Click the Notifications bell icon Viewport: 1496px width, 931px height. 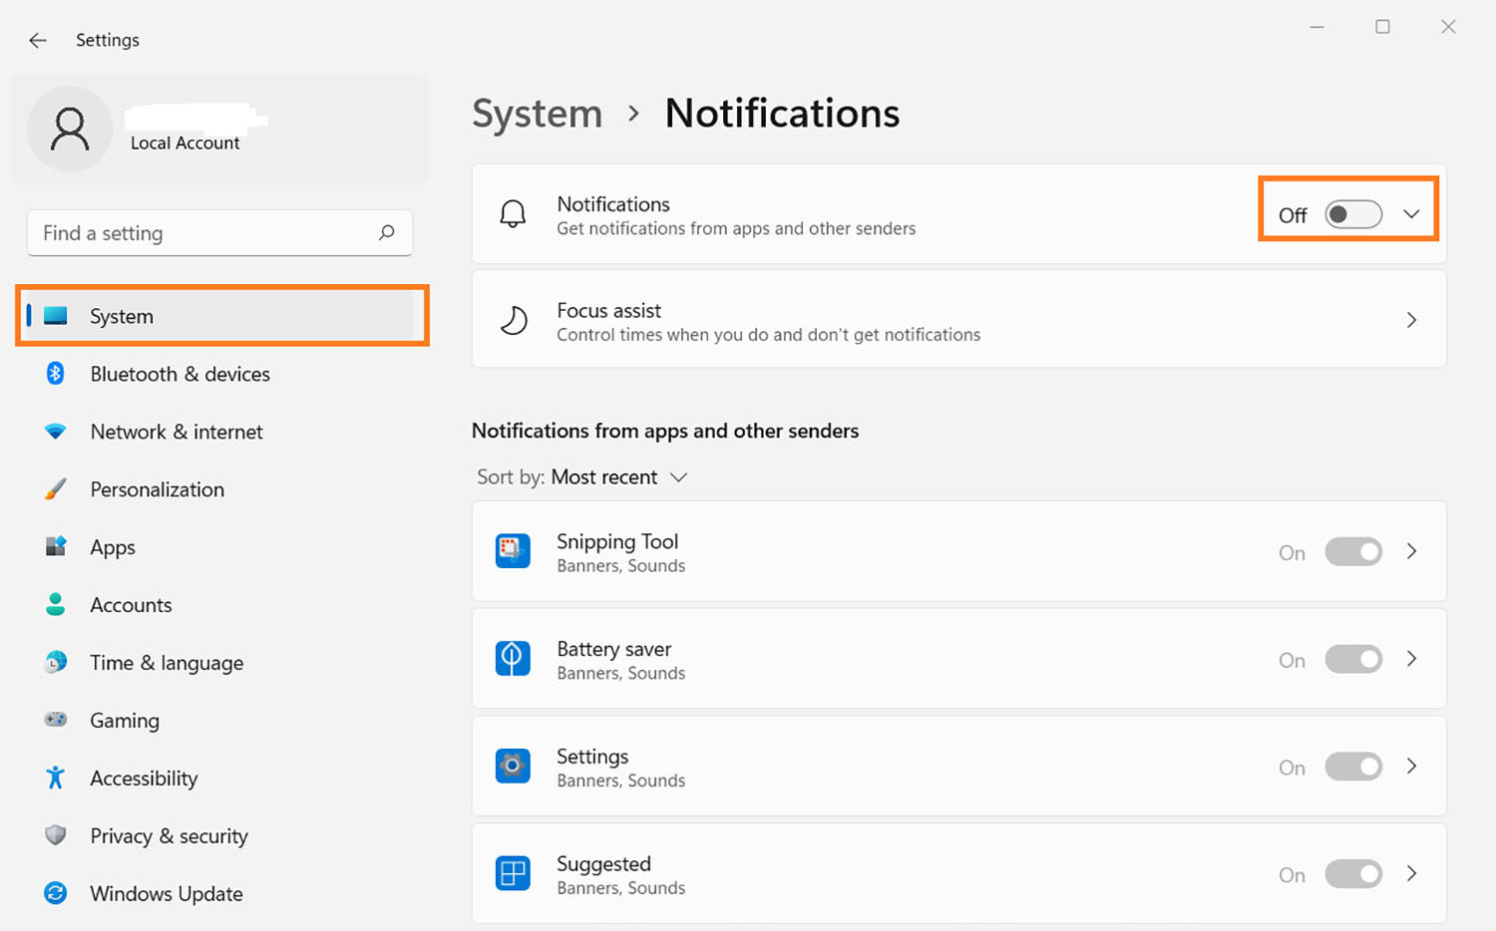coord(513,214)
